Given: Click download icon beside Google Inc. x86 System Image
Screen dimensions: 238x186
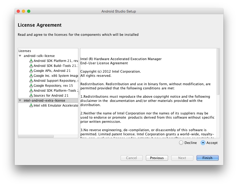Looking at the screenshot, I should 31,76.
